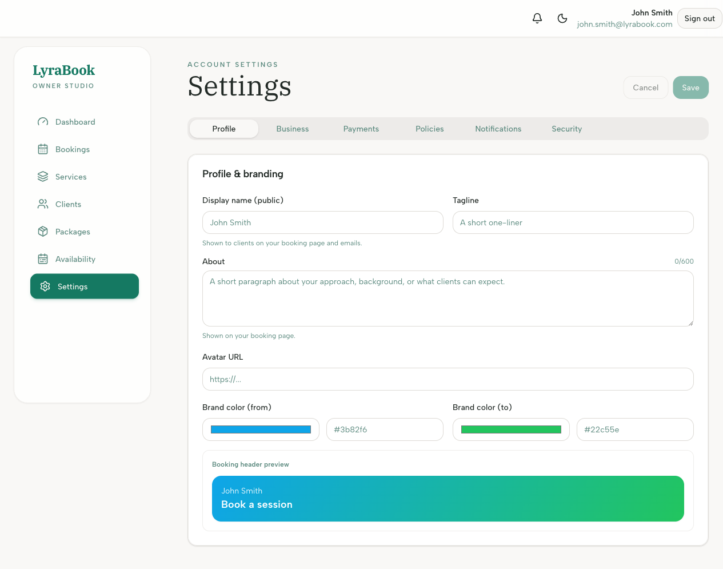Open the Brand color (from) picker
This screenshot has height=569, width=723.
261,429
